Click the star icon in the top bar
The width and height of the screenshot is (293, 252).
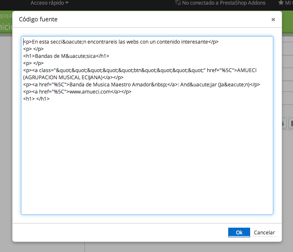coord(281,3)
